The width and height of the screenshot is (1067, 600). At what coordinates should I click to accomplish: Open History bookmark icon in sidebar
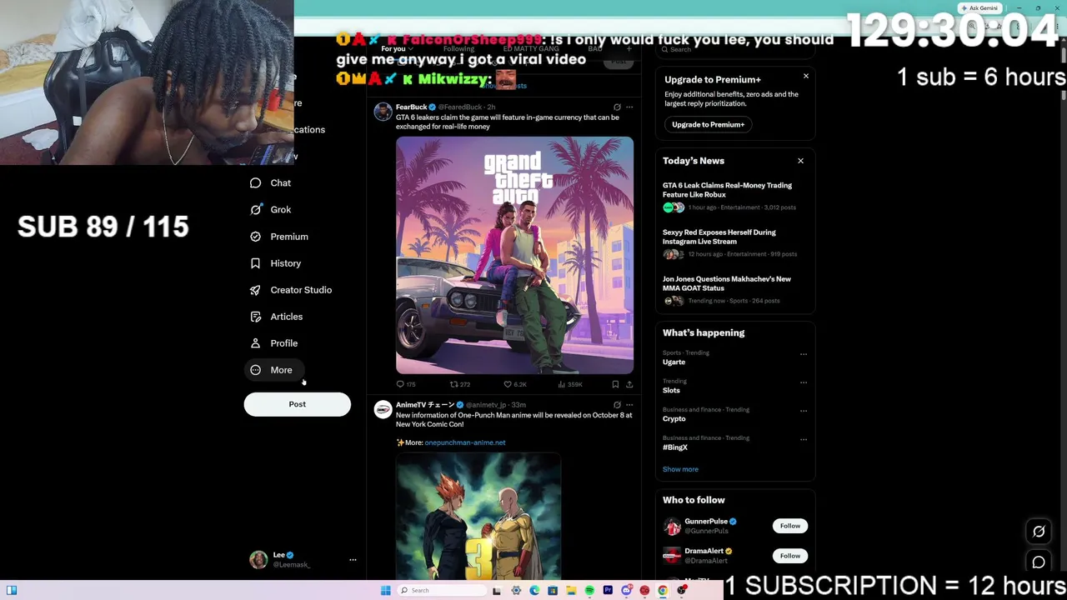[255, 263]
